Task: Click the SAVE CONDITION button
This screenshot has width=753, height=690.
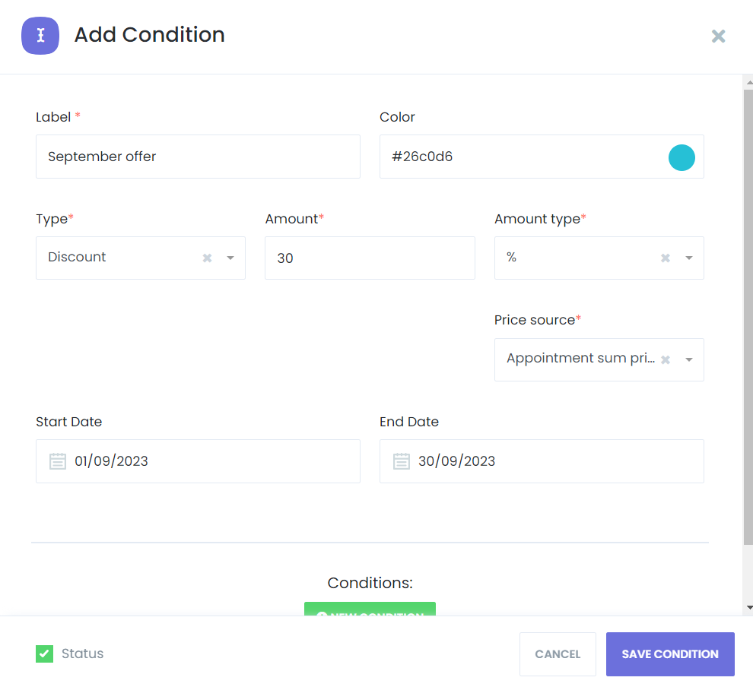Action: coord(669,654)
